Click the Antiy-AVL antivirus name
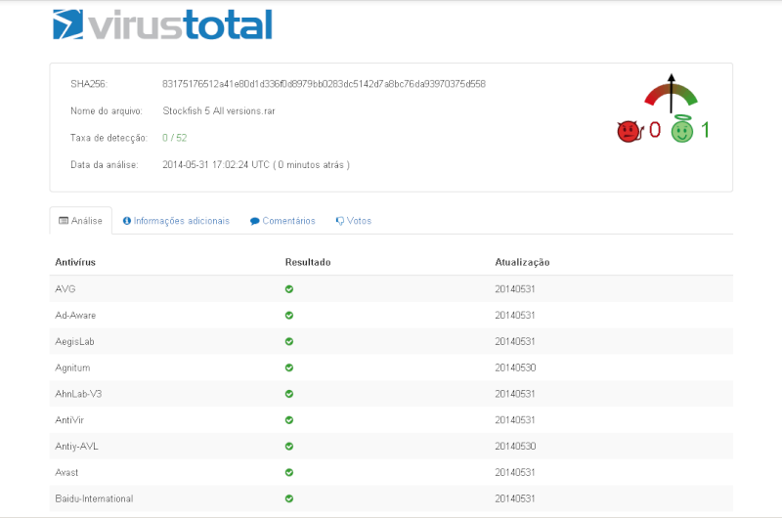The width and height of the screenshot is (782, 518). coord(76,447)
